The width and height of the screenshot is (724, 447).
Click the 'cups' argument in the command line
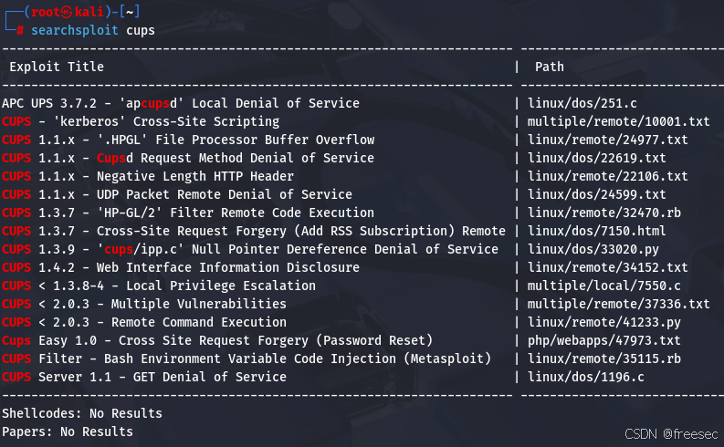141,31
